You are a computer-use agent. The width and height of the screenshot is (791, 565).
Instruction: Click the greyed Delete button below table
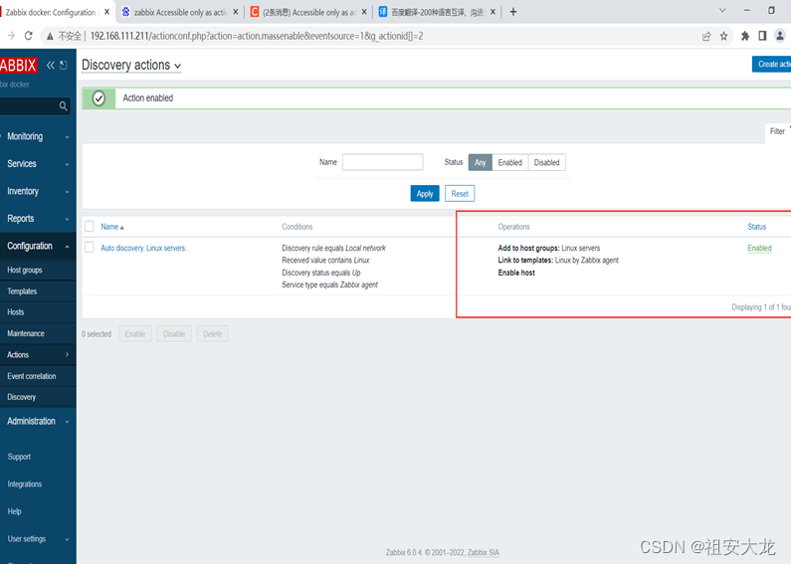212,334
